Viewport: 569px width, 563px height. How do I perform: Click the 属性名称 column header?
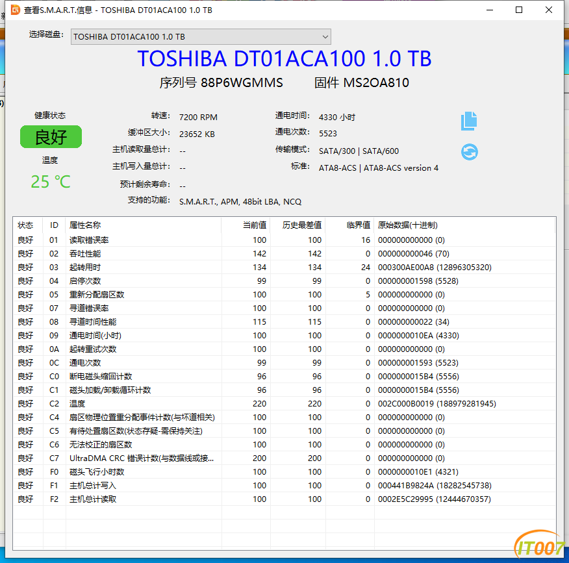(x=144, y=225)
